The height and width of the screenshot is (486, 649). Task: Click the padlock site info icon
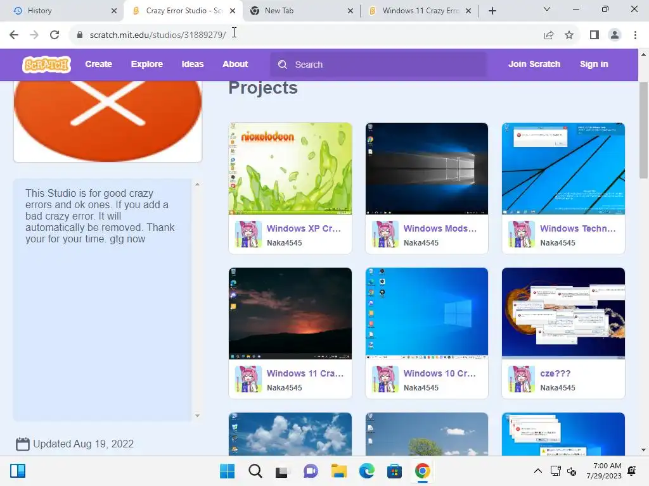[x=80, y=35]
